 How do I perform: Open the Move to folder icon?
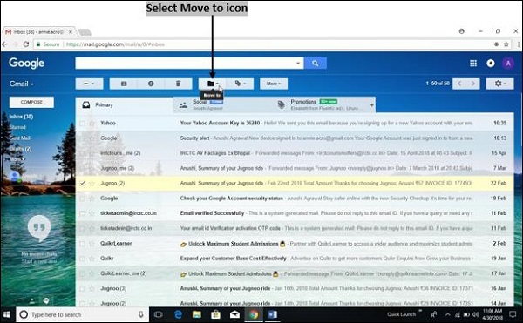[212, 84]
